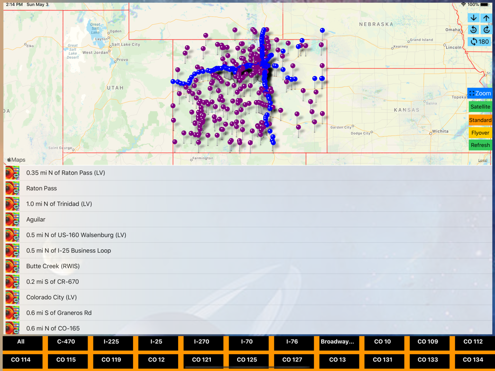Filter by route I-70
This screenshot has height=371, width=495.
pos(249,343)
